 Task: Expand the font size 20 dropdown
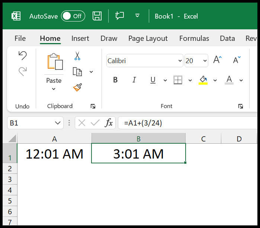click(205, 61)
